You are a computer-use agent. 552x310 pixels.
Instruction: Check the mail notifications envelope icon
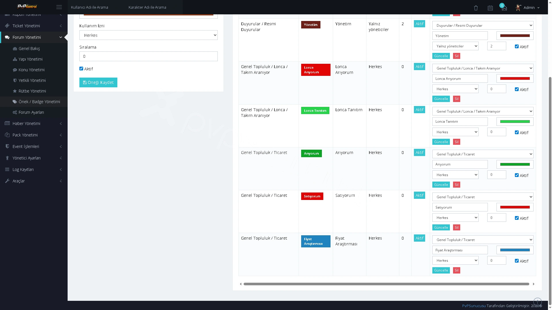504,8
